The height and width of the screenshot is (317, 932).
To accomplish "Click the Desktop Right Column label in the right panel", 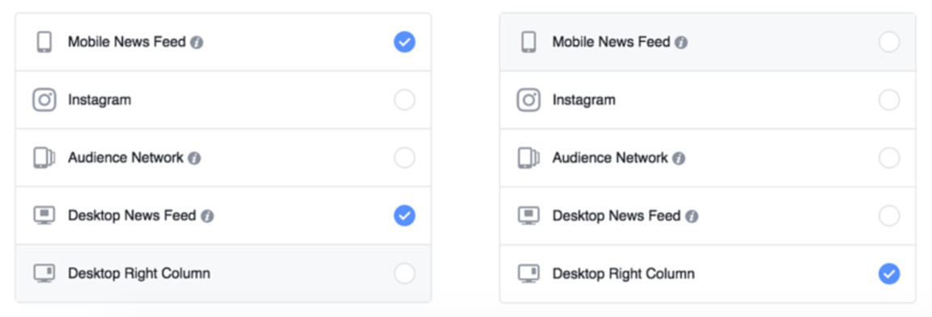I will pos(624,273).
